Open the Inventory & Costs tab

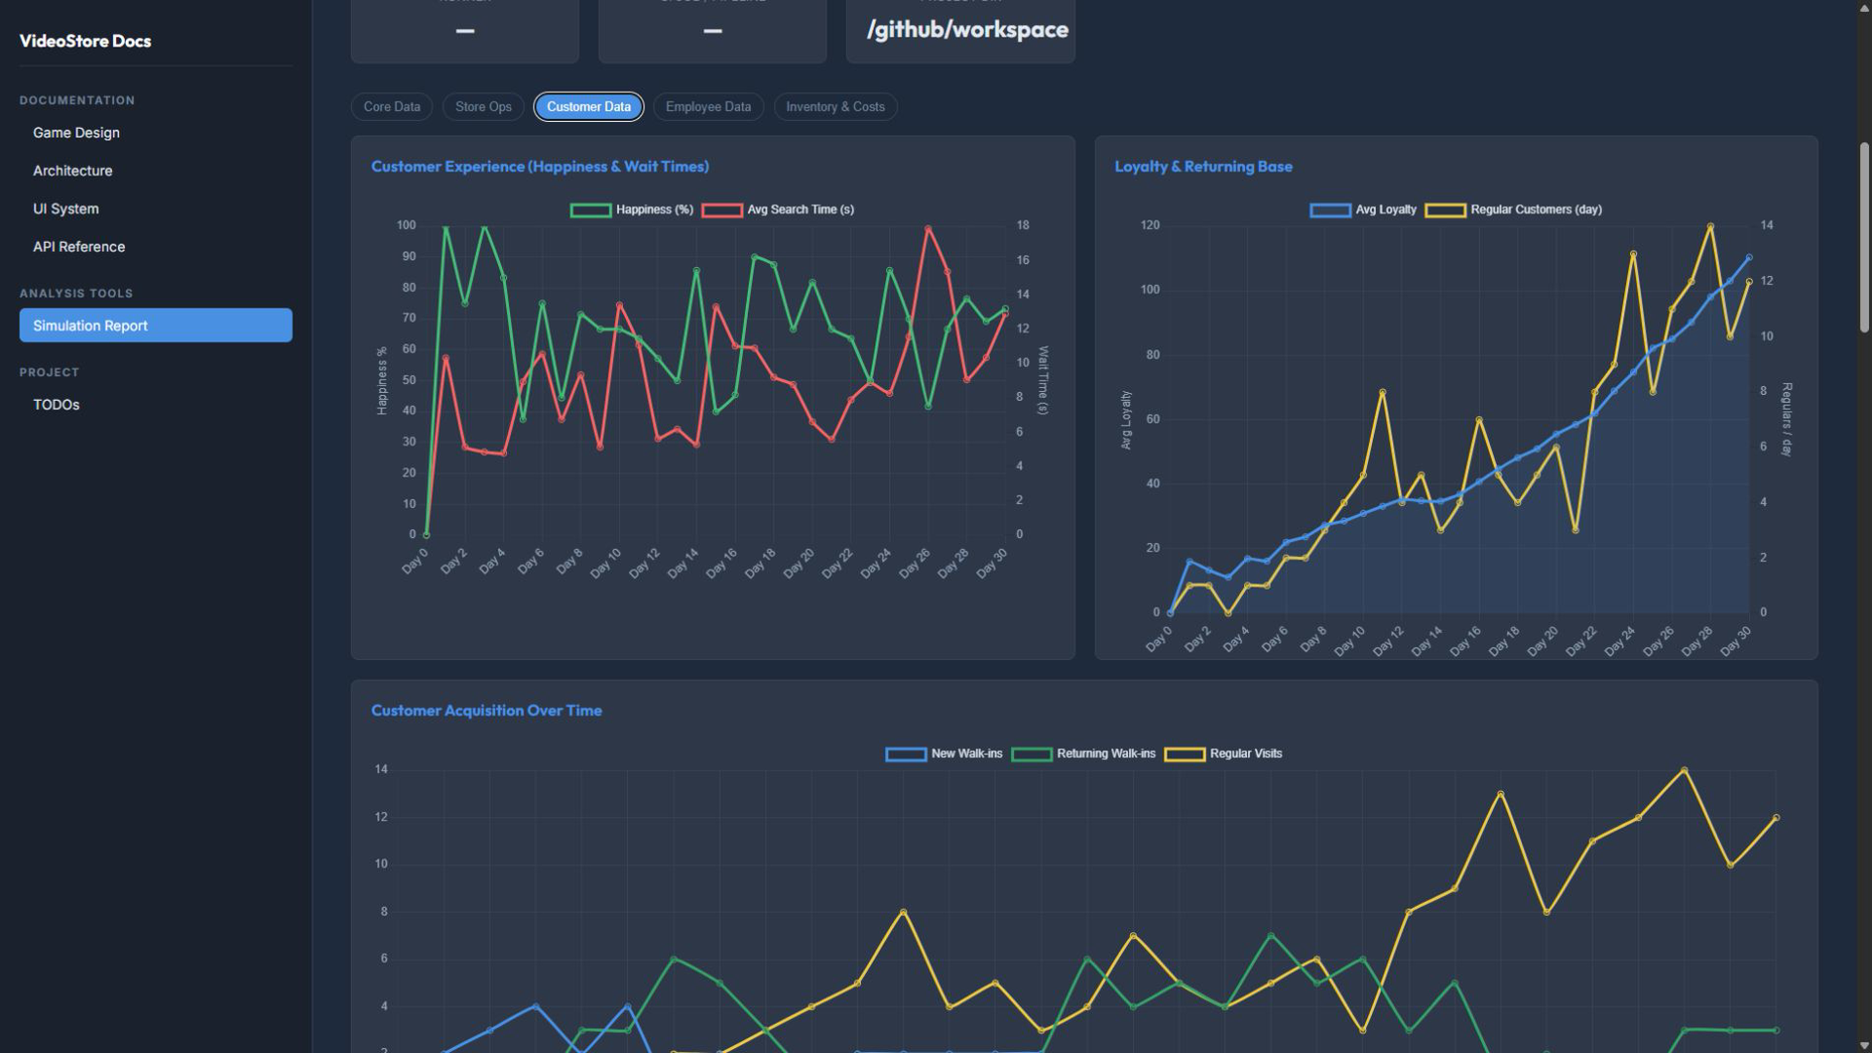[836, 107]
